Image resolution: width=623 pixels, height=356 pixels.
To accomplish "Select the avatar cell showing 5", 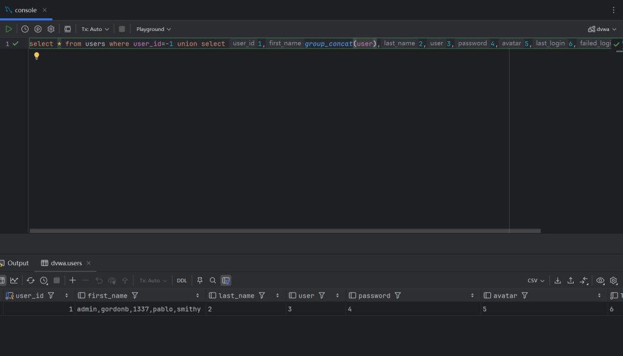I will [545, 309].
